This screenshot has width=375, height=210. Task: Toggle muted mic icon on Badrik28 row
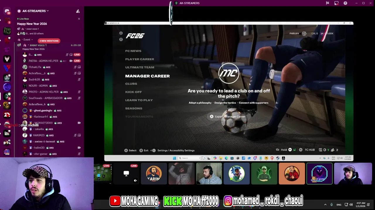pos(79,80)
